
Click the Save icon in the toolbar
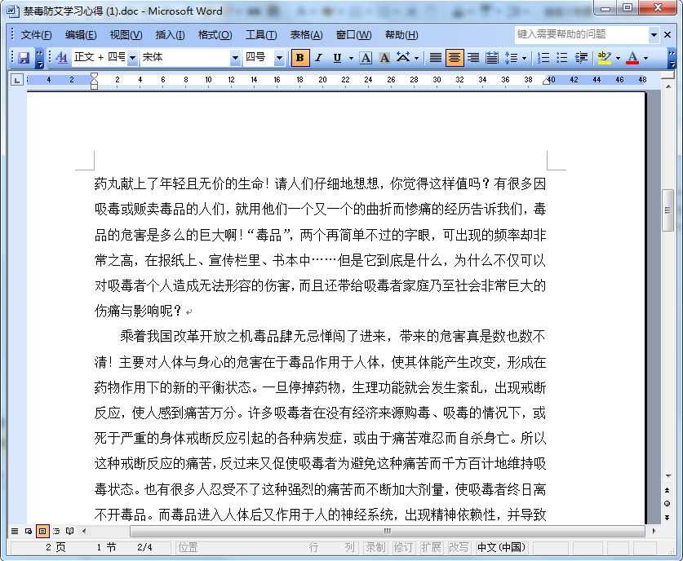pos(23,57)
